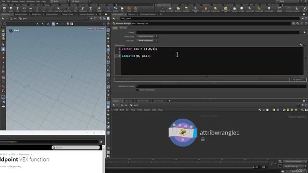Open the Render menu
This screenshot has width=308, height=173.
click(x=15, y=1)
